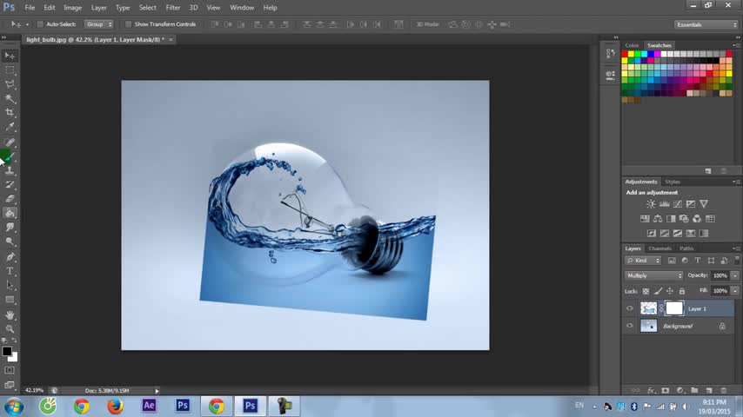Click the layer fx styles icon
The width and height of the screenshot is (743, 417).
pyautogui.click(x=651, y=391)
